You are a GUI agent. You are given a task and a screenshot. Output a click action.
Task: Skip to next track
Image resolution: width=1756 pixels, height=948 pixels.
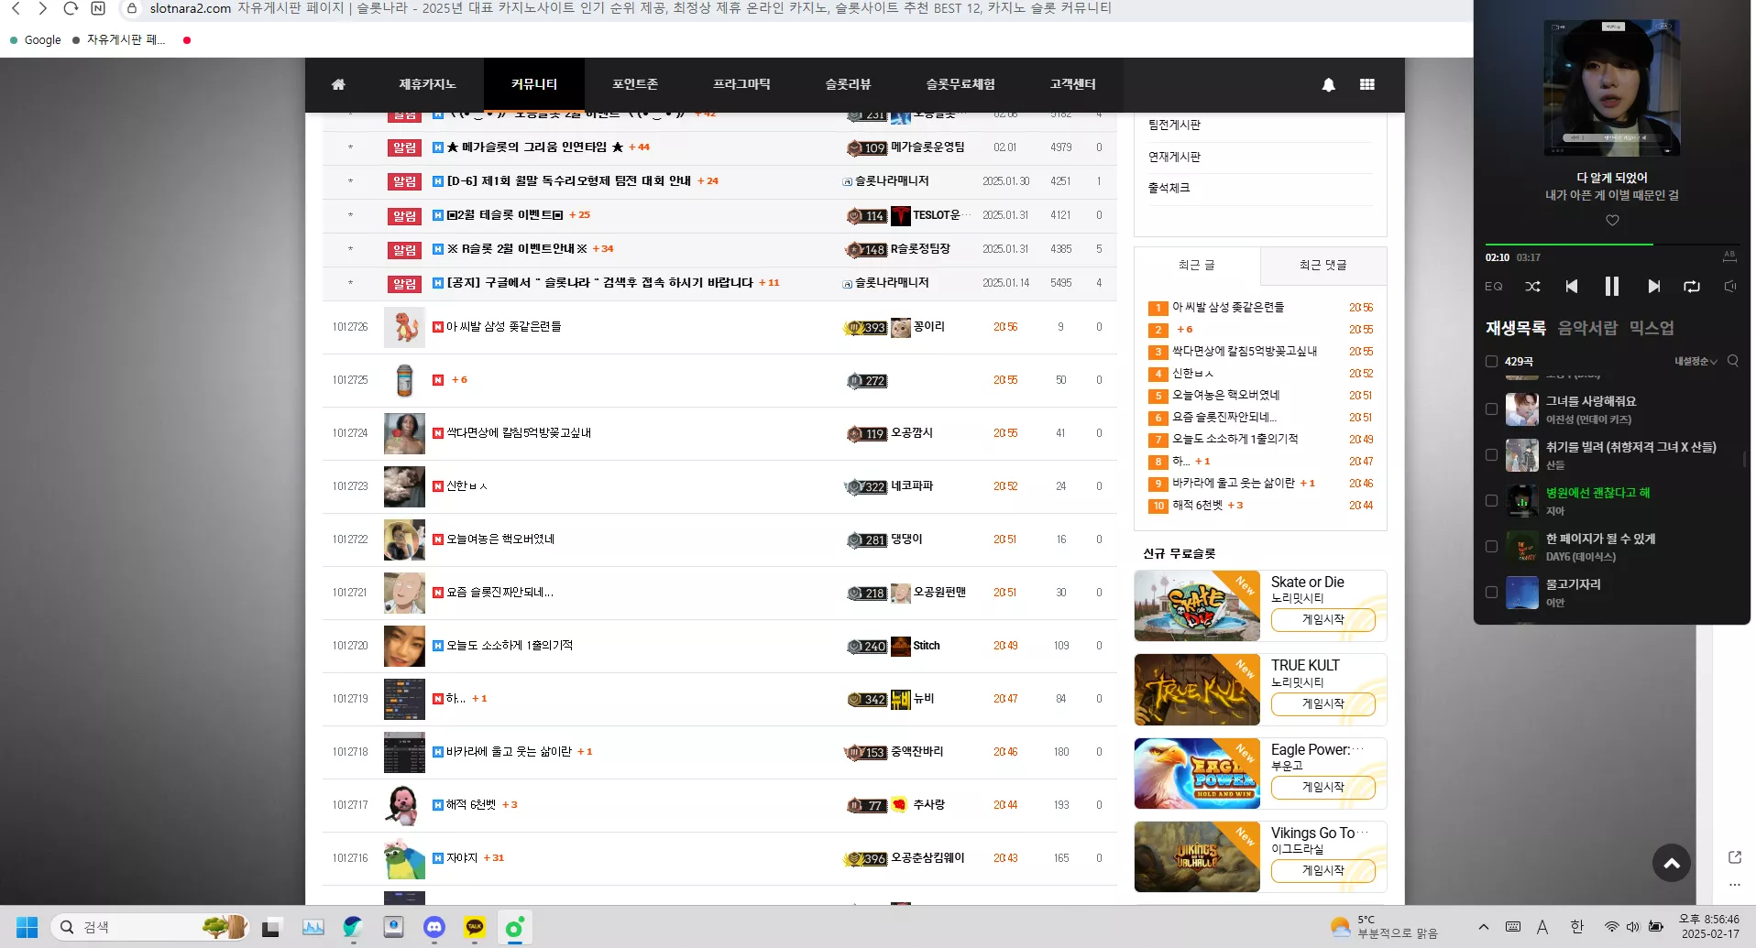1653,287
